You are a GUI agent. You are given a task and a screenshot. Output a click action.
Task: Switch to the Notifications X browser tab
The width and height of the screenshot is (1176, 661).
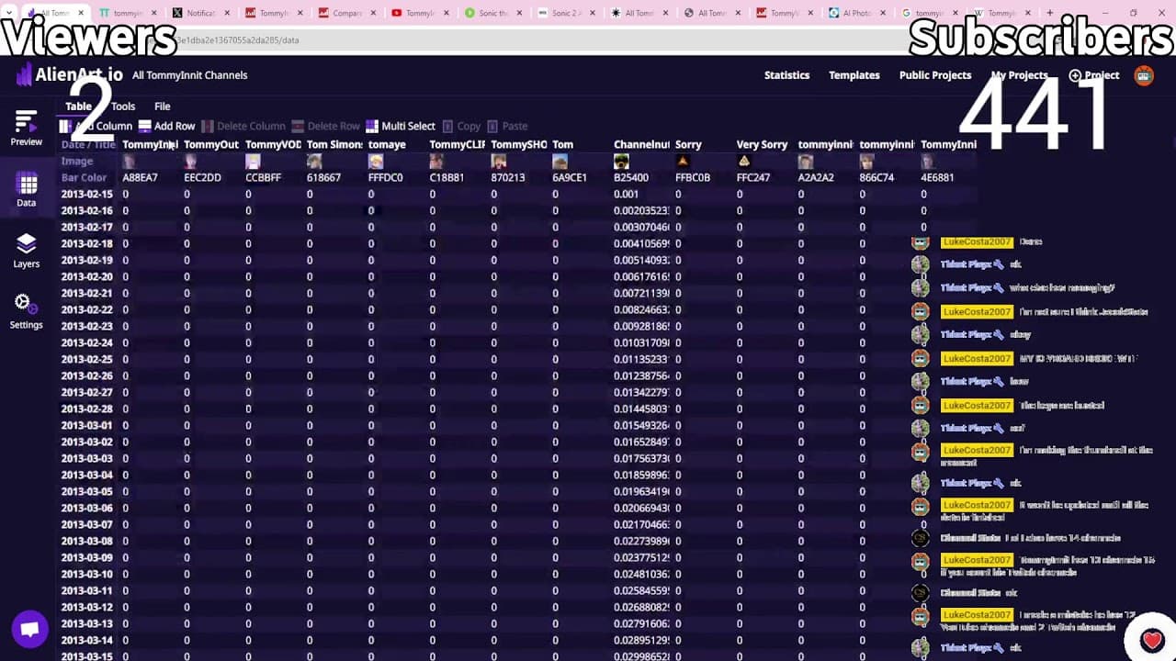(200, 13)
